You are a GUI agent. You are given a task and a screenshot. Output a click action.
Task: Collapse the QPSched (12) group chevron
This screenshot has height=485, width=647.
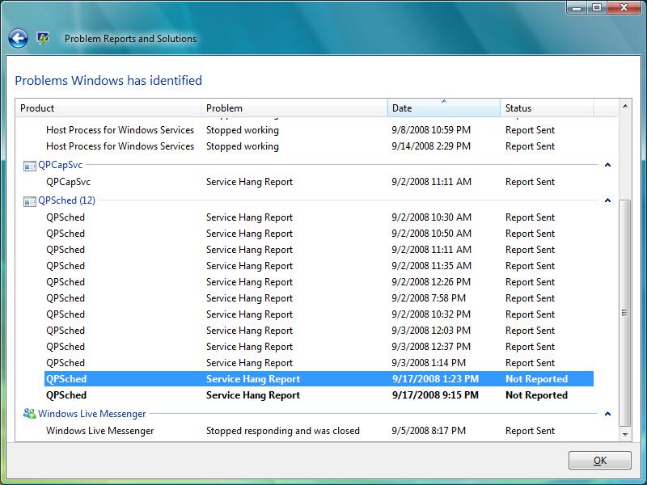click(x=607, y=200)
